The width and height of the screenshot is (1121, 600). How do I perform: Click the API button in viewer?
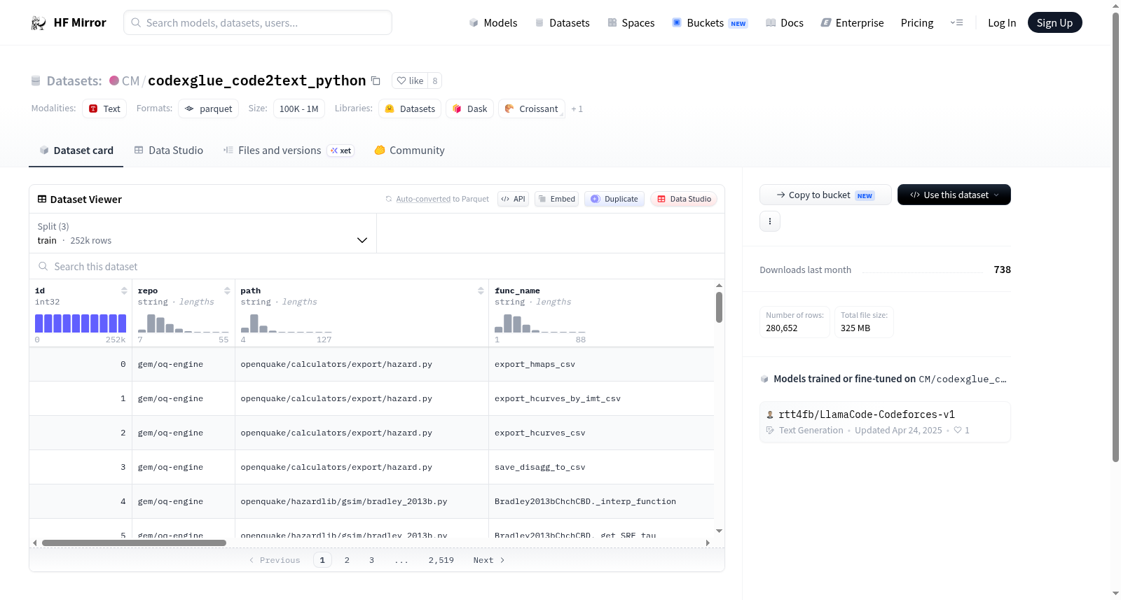click(513, 199)
